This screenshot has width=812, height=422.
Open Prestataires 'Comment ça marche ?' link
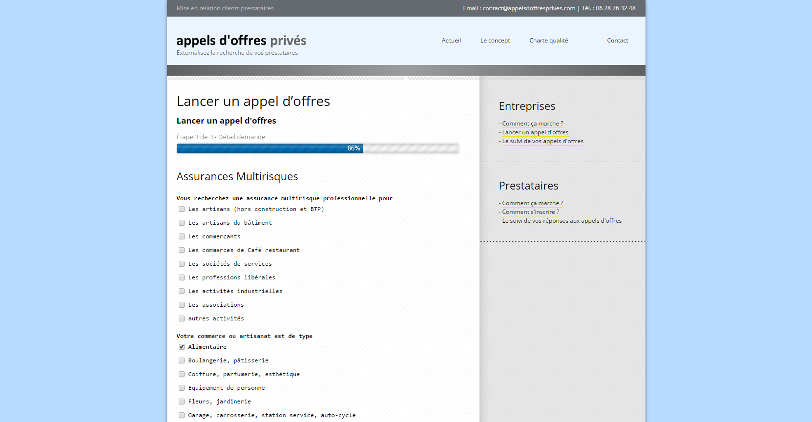532,203
